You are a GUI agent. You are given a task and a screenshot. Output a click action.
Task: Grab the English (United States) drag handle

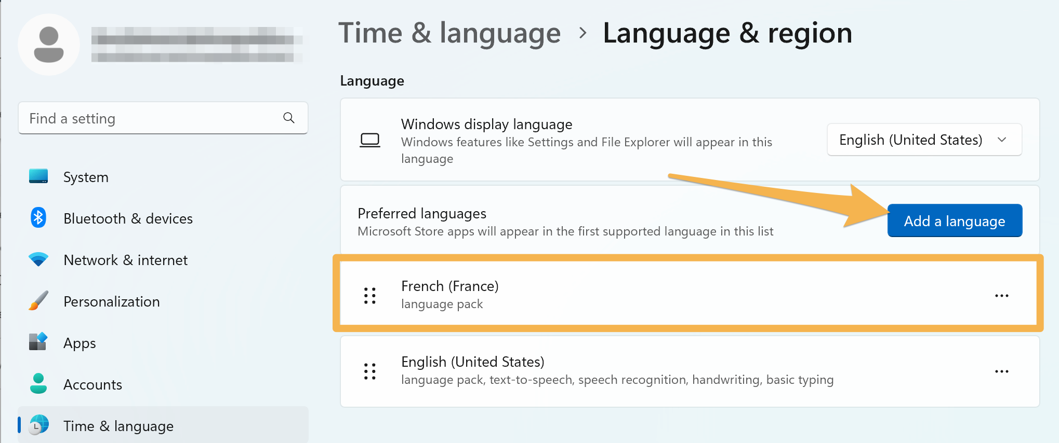pyautogui.click(x=370, y=371)
